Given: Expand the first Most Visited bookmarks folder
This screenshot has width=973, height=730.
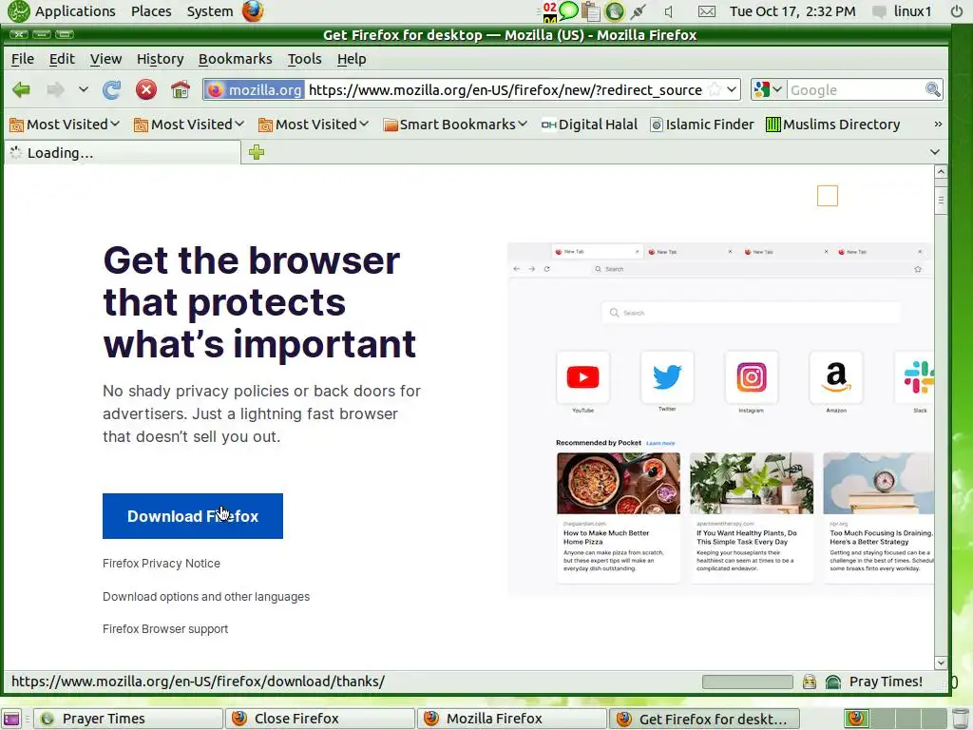Looking at the screenshot, I should tap(65, 125).
